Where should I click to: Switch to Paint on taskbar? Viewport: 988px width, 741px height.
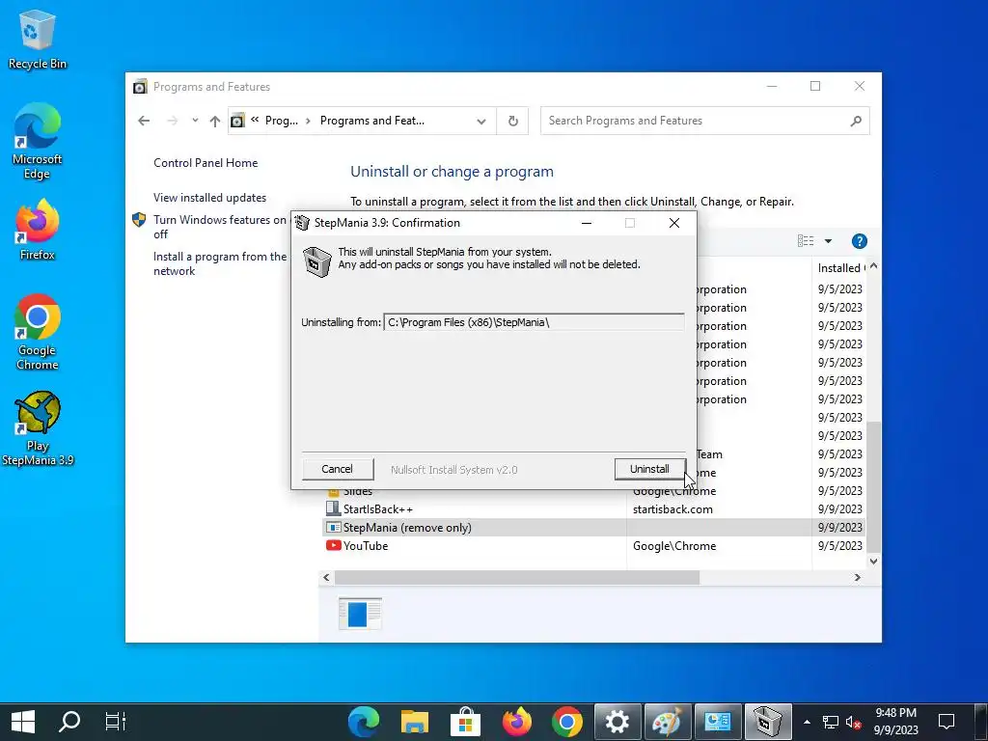[x=668, y=722]
